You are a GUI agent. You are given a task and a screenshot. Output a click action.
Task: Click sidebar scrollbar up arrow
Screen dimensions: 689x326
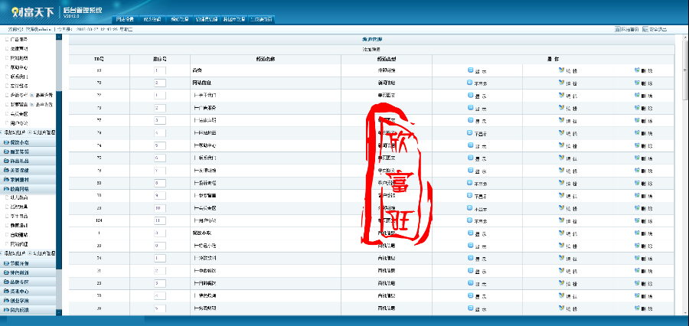pyautogui.click(x=59, y=37)
